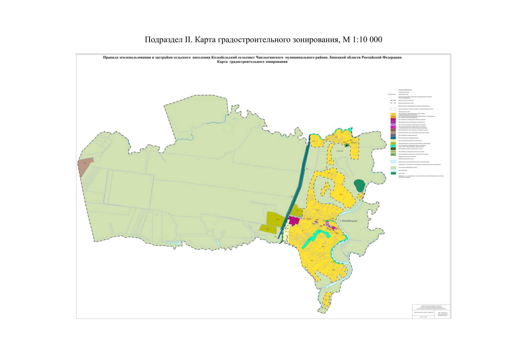Screen dimensions: 510x360
Task: Click the title block stamp in bottom-right corner
Action: pos(431,311)
